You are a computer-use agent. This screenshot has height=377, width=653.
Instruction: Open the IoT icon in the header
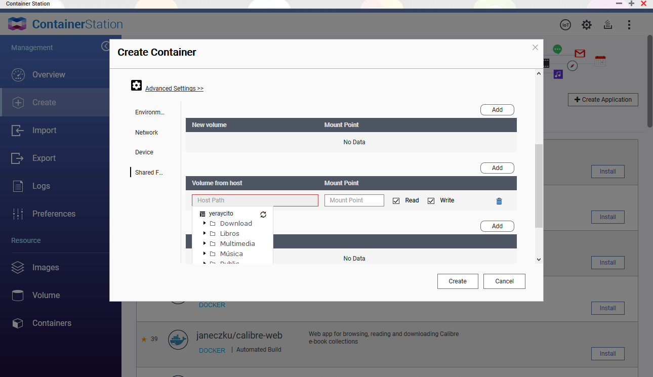(x=565, y=25)
